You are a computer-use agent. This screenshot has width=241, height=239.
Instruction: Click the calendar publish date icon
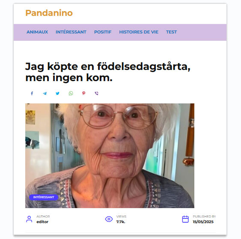tap(185, 219)
